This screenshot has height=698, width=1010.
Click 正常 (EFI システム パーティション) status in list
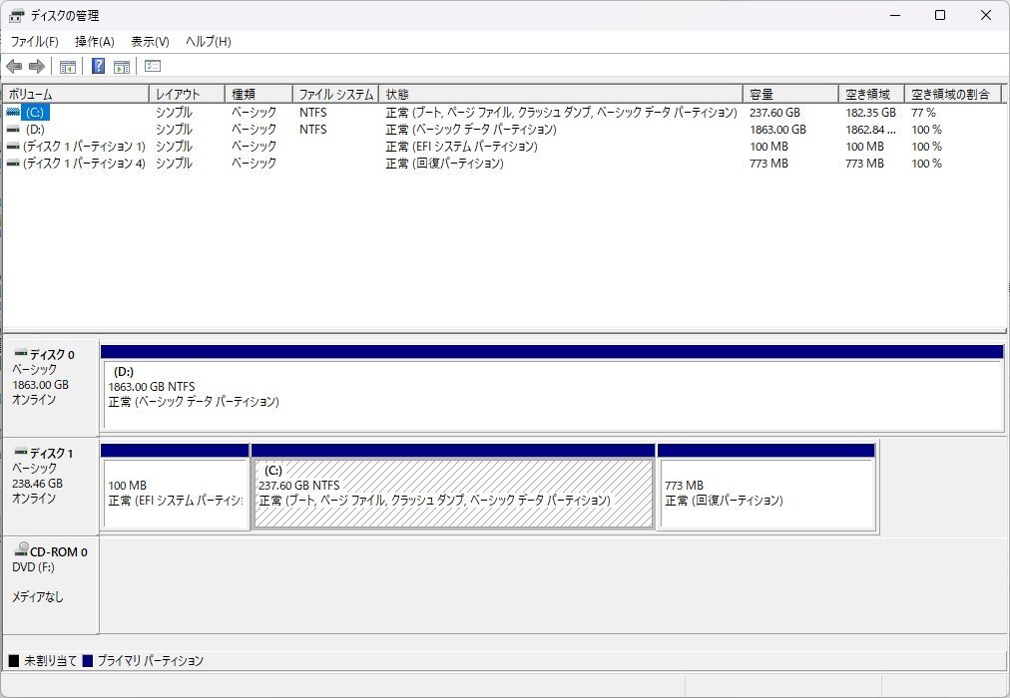(461, 147)
